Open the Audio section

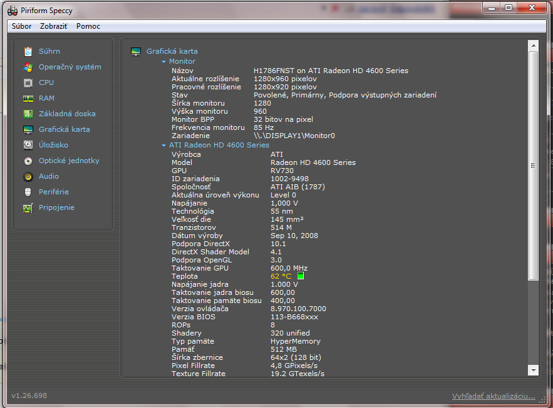point(49,176)
